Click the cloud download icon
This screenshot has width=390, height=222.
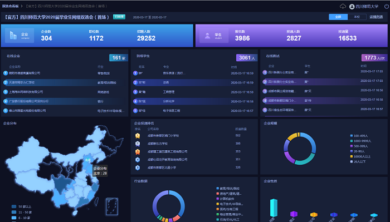(343, 7)
